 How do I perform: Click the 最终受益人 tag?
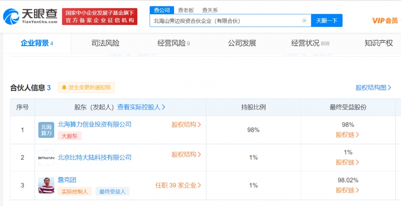click(113, 192)
